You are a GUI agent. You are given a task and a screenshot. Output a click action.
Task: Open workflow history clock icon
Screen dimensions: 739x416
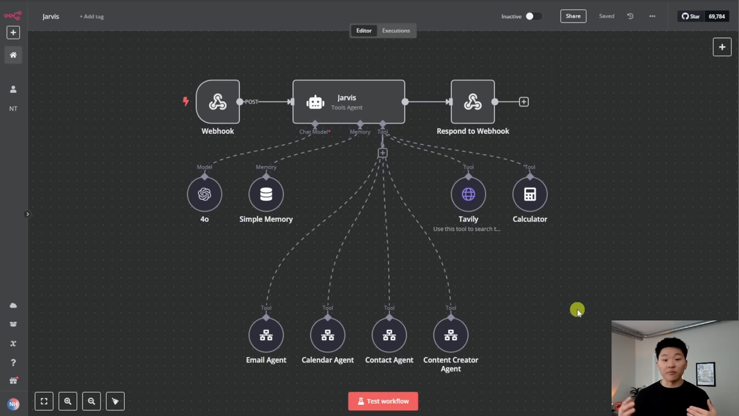630,17
